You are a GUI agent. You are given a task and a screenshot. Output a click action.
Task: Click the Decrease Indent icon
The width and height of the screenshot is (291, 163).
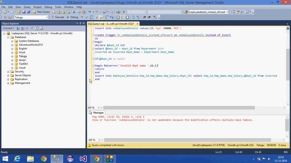(x=145, y=17)
